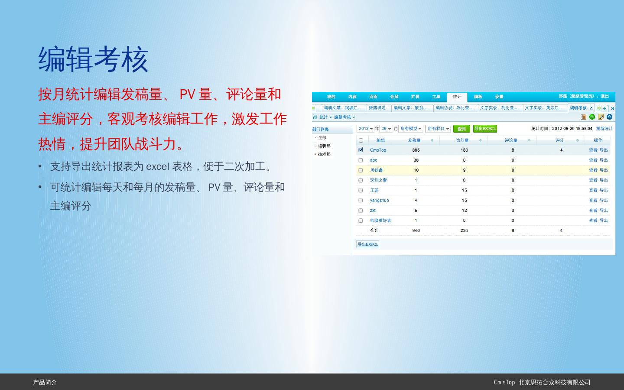Switch to the 编辑考核 tab
The image size is (624, 390).
pyautogui.click(x=581, y=108)
